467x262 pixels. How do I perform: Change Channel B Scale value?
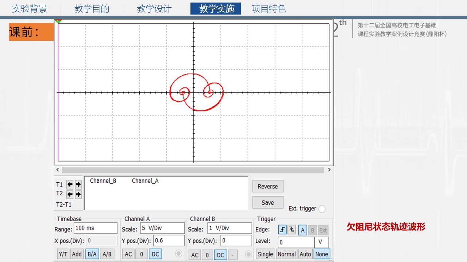coord(229,229)
